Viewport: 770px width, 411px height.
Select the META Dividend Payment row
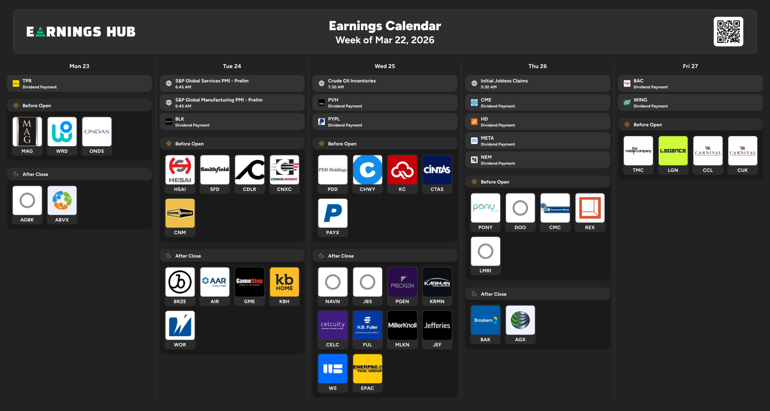click(537, 141)
